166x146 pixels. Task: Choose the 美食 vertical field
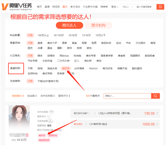(74, 43)
